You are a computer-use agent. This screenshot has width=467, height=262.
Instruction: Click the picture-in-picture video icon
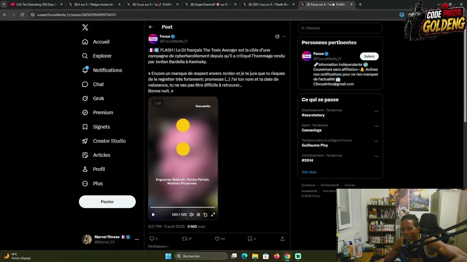coord(205,215)
